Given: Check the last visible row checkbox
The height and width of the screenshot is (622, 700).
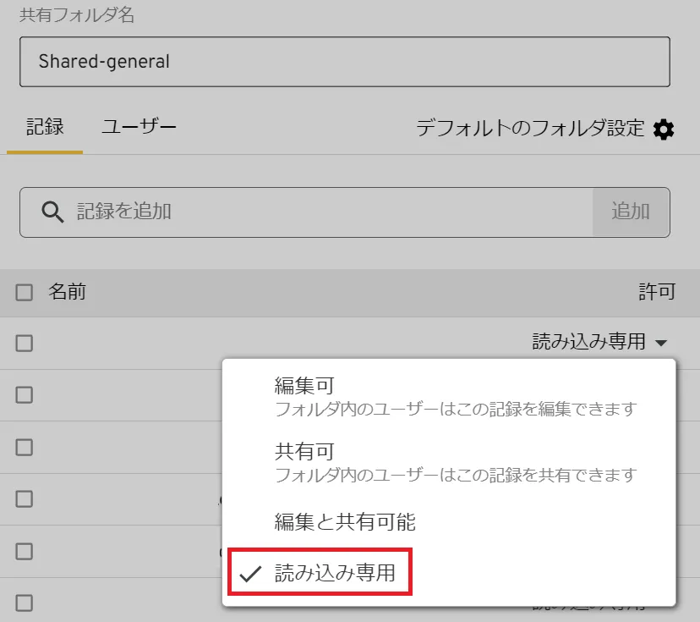Looking at the screenshot, I should coord(25,603).
